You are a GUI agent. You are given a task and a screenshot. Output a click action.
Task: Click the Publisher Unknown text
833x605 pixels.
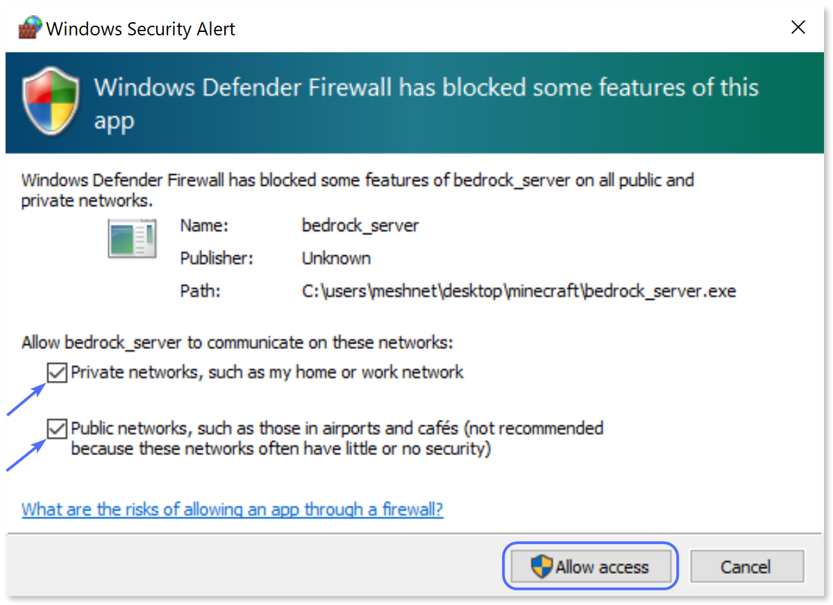click(x=336, y=258)
